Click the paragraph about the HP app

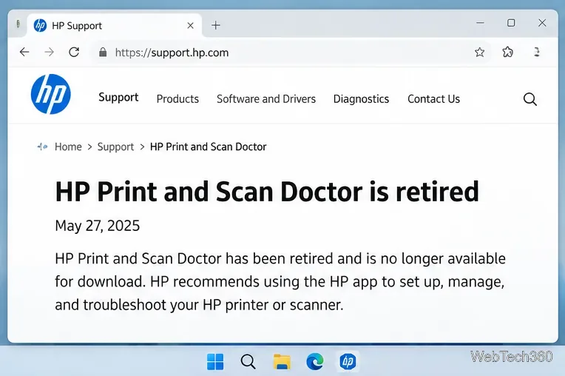point(280,281)
